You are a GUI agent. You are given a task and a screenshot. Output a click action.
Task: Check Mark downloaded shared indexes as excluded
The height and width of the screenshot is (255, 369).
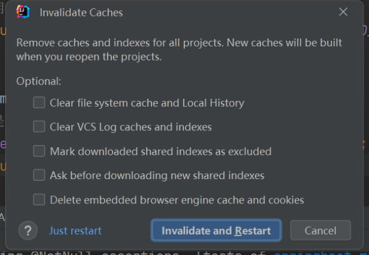39,151
